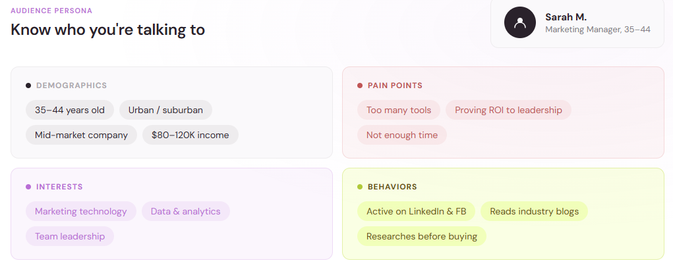Image resolution: width=673 pixels, height=271 pixels.
Task: Click the Team leadership chip
Action: tap(69, 236)
